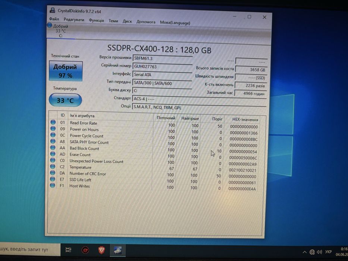
Task: Open Task View on the taskbar
Action: [68, 250]
